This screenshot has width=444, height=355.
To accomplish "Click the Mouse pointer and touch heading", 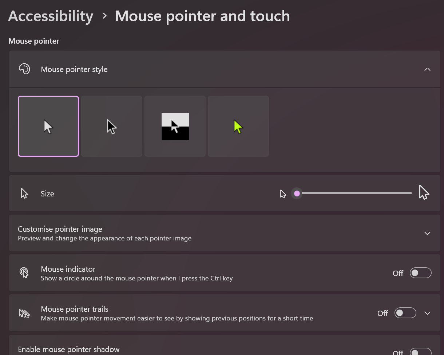I will (202, 16).
